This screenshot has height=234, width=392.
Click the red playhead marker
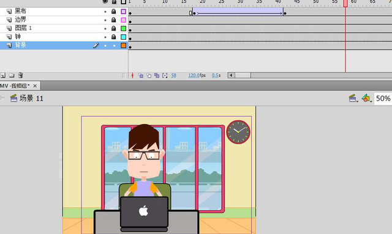click(345, 4)
